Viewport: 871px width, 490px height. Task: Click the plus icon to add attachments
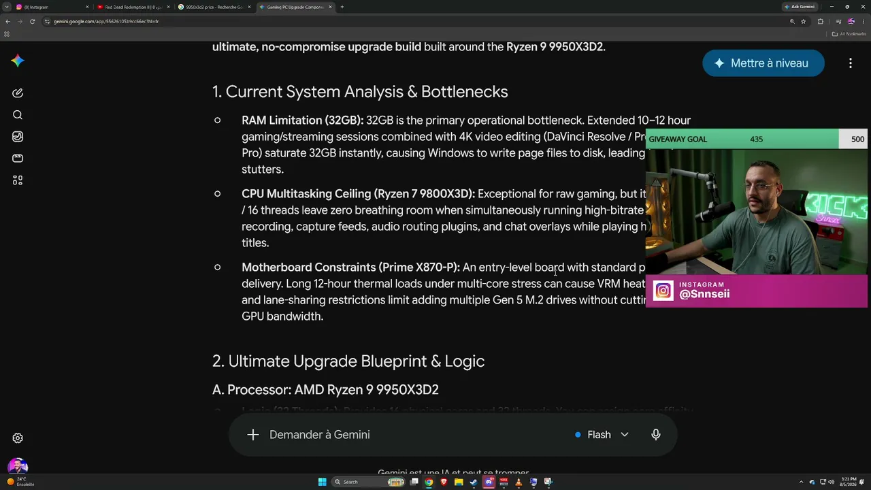point(253,435)
